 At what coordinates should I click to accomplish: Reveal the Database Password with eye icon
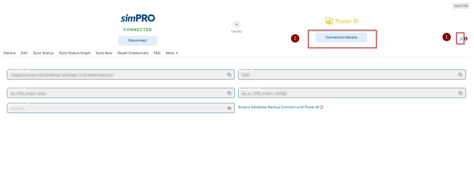coord(229,108)
